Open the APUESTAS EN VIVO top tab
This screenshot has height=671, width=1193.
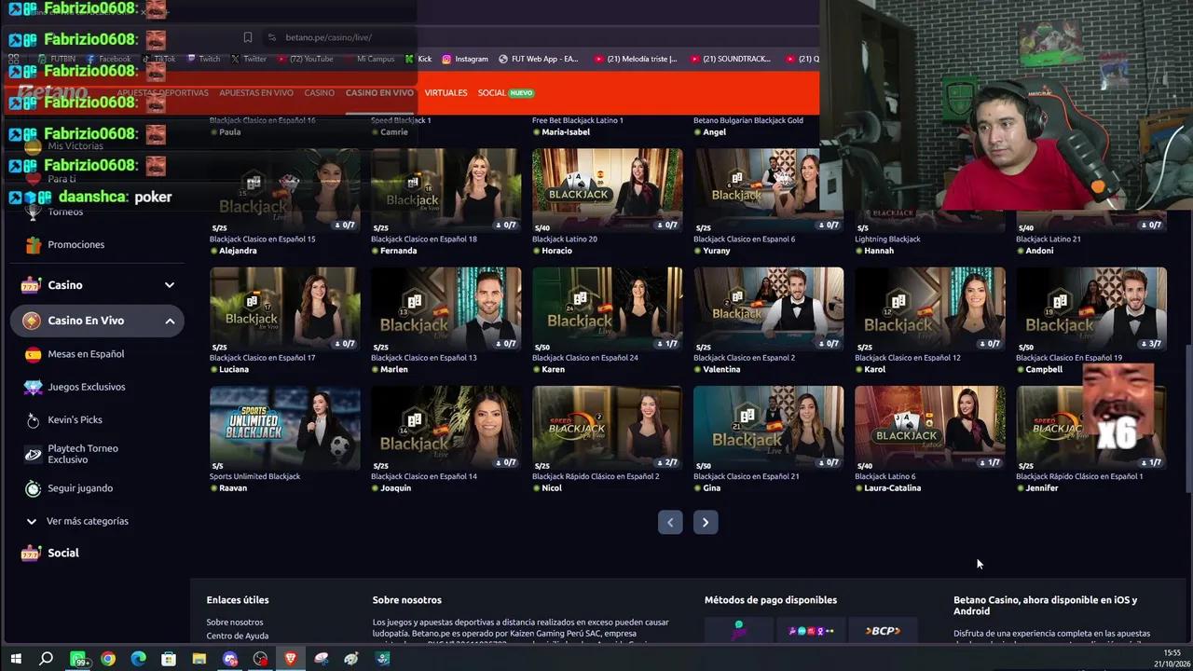(256, 93)
